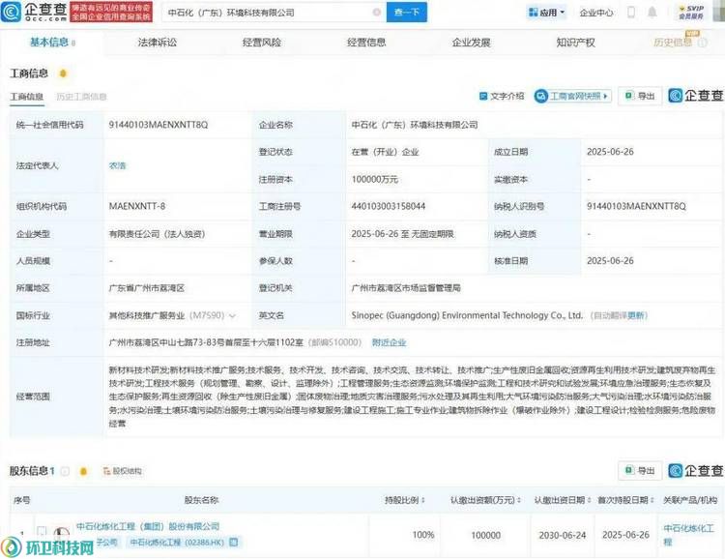Viewport: 725px width, 559px height.
Task: Tick the checkbox in shareholder row 1
Action: click(42, 531)
